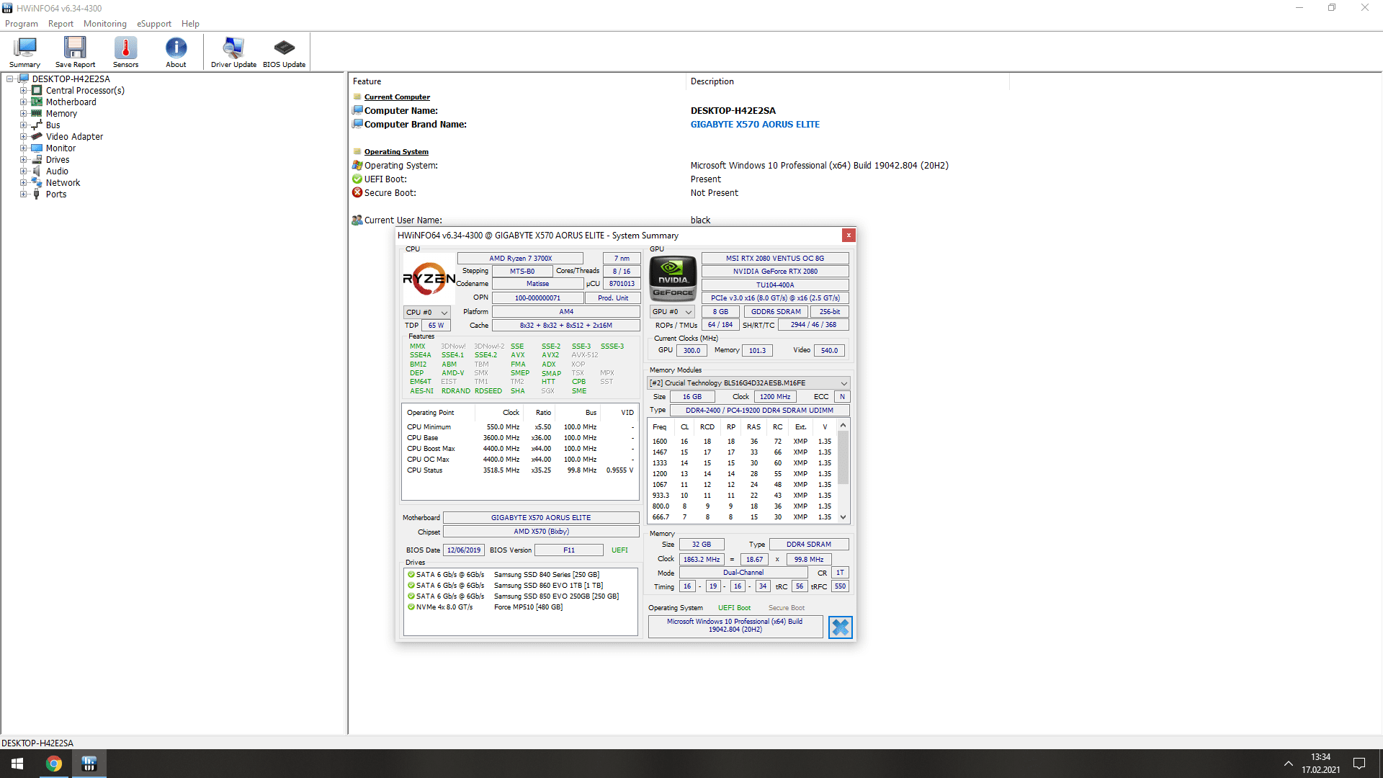Viewport: 1383px width, 778px height.
Task: Open the Sensors thermometer icon
Action: [125, 52]
